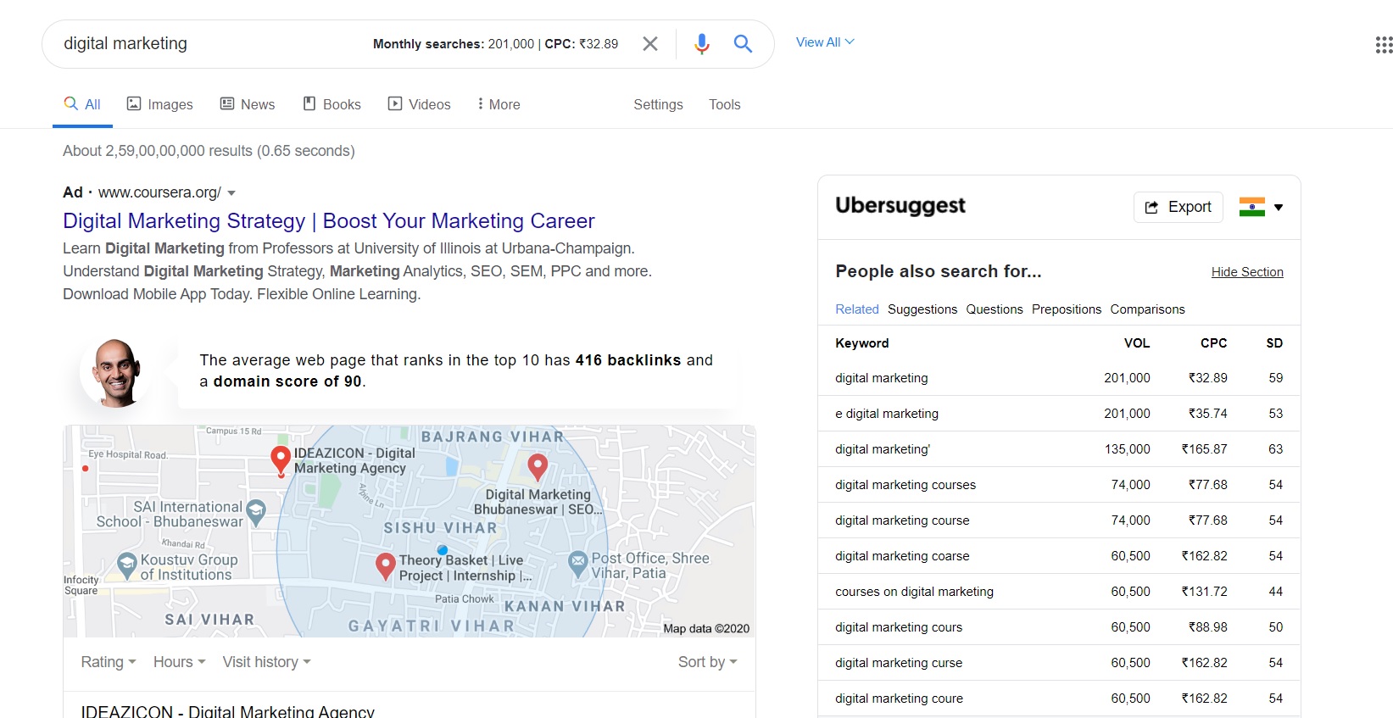The height and width of the screenshot is (718, 1393).
Task: Switch to All results tab
Action: pyautogui.click(x=82, y=104)
